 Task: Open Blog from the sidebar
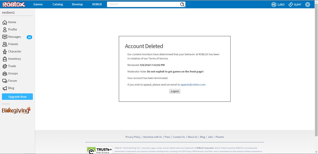11,88
